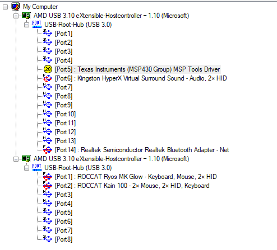Click the first USB-Root-Hub ROOT icon
The width and height of the screenshot is (277, 250).
pos(37,25)
